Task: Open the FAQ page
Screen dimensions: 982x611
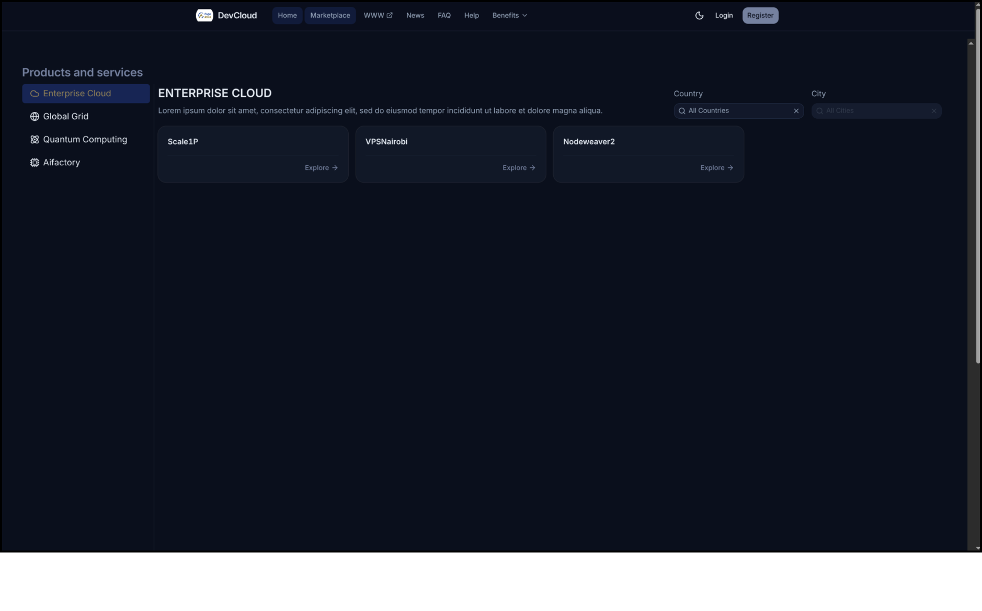Action: click(x=444, y=15)
